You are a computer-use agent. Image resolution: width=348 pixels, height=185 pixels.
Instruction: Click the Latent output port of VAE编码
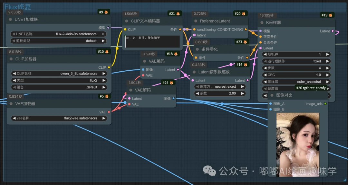pyautogui.click(x=179, y=69)
